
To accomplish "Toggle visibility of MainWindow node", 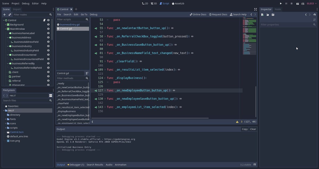I will point(48,29).
